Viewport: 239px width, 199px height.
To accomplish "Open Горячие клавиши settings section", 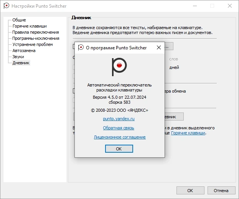I will [30, 26].
